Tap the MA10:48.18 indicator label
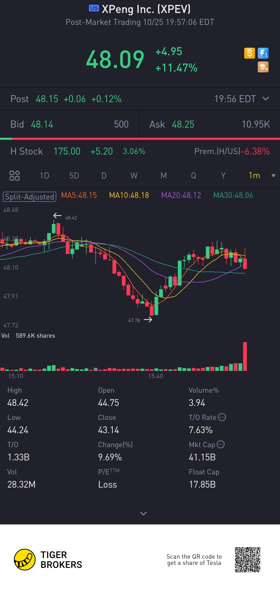280x595 pixels. click(x=129, y=195)
